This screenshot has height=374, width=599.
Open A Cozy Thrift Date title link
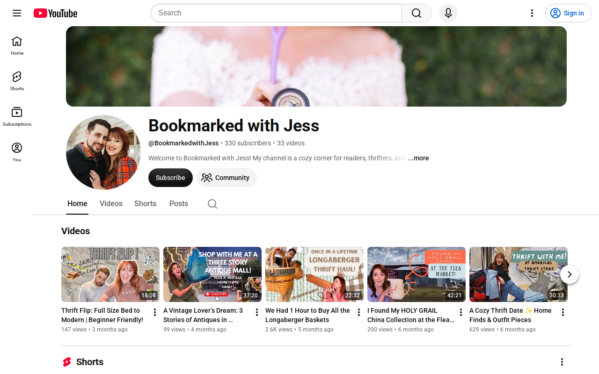point(511,315)
